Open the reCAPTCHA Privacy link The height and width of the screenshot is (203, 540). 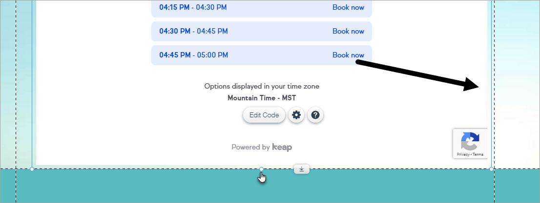click(463, 155)
